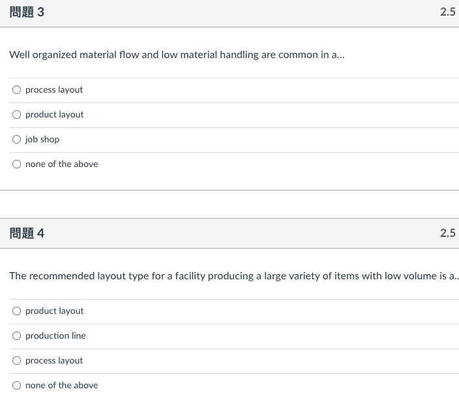Image resolution: width=459 pixels, height=402 pixels.
Task: Click 'product layout' label text under question 4
Action: click(x=55, y=311)
